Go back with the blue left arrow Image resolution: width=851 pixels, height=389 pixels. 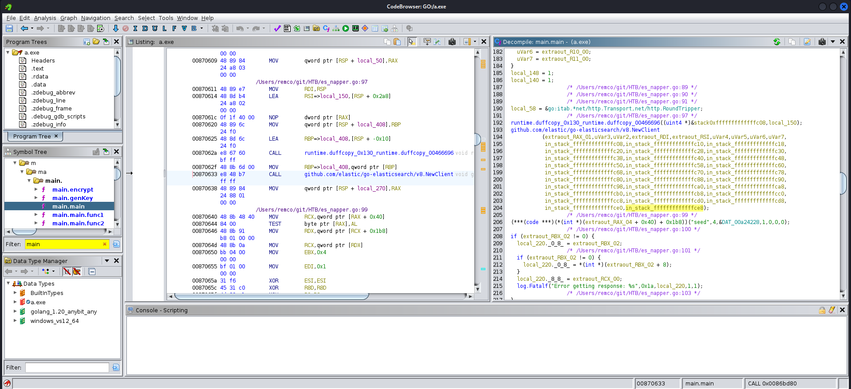point(24,28)
